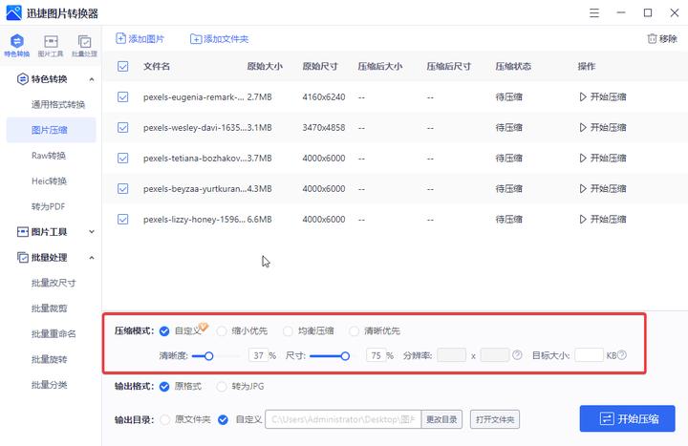Select 缩小优先 compression mode

pyautogui.click(x=222, y=331)
